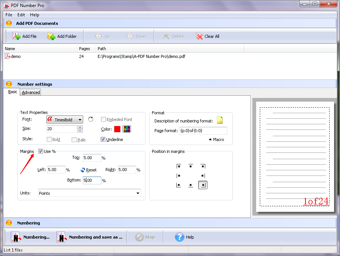This screenshot has height=256, width=340.
Task: Open the Edit menu
Action: (21, 15)
